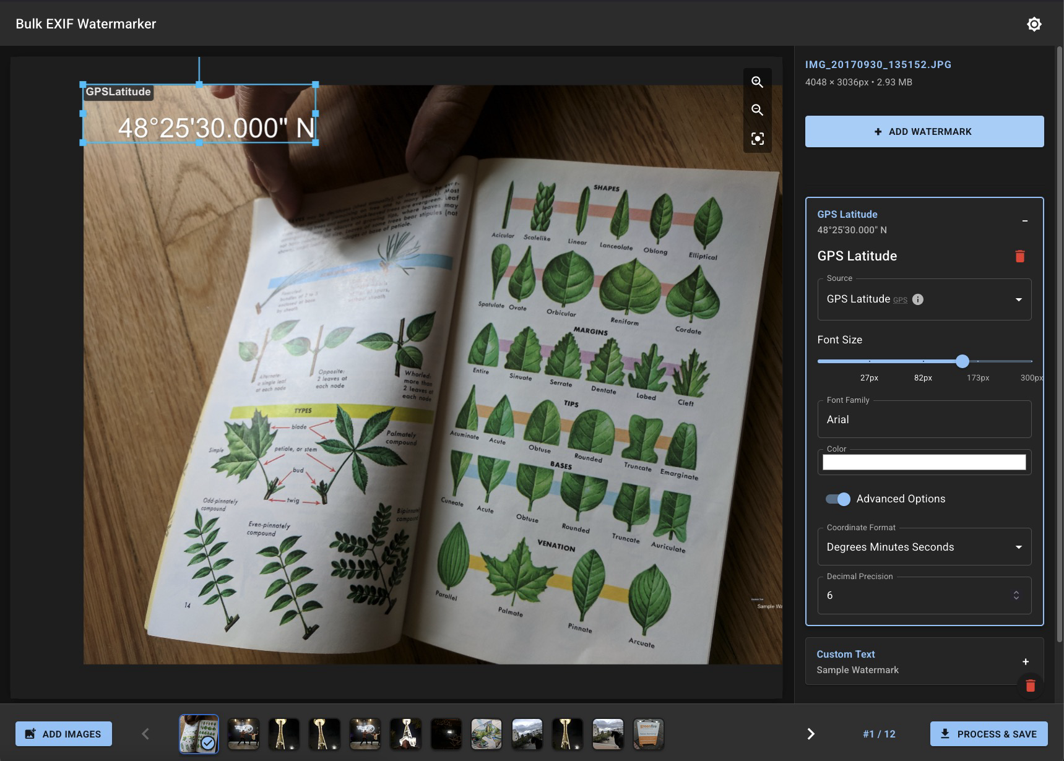Click the '#1 / 12' image counter

tap(879, 734)
